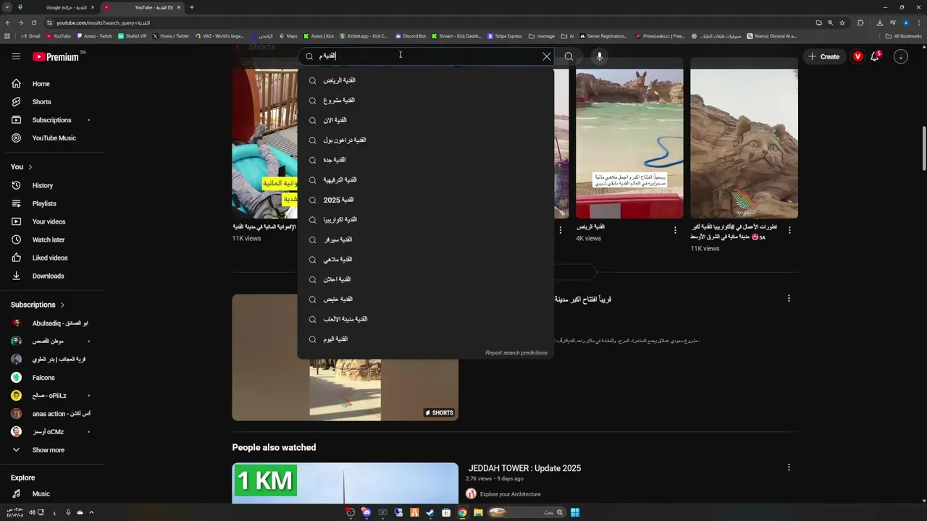Open the notifications bell
This screenshot has width=927, height=521.
point(875,56)
